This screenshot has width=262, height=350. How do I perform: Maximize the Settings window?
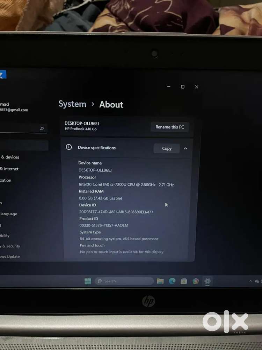pyautogui.click(x=182, y=87)
